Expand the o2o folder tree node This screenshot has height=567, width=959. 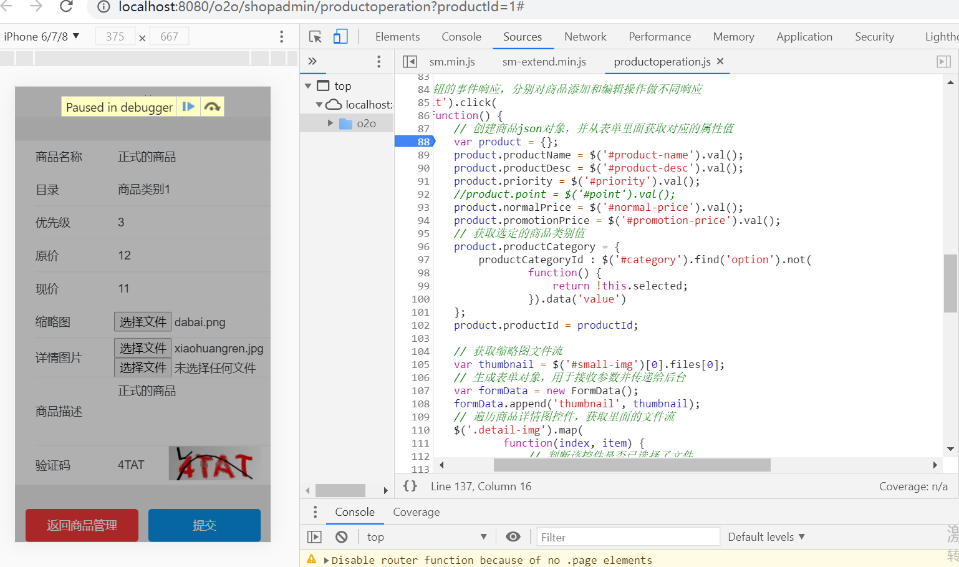(x=330, y=124)
